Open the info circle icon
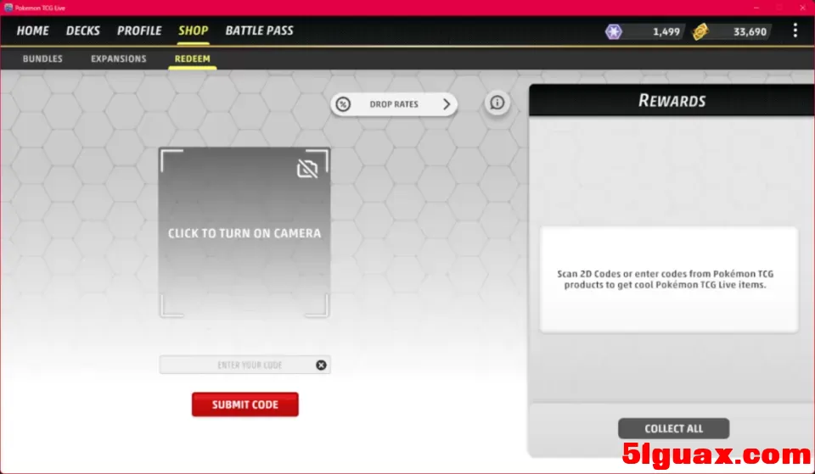 point(497,103)
